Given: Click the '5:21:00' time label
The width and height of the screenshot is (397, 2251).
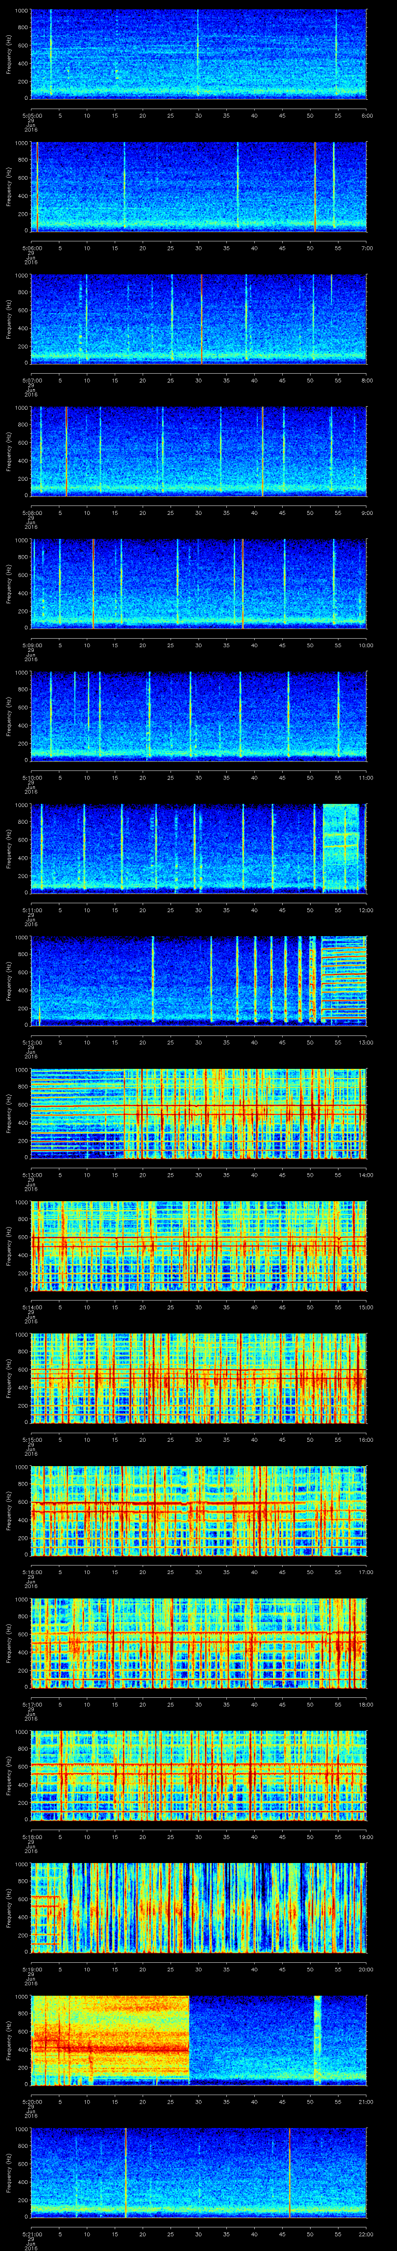Looking at the screenshot, I should pos(31,2234).
